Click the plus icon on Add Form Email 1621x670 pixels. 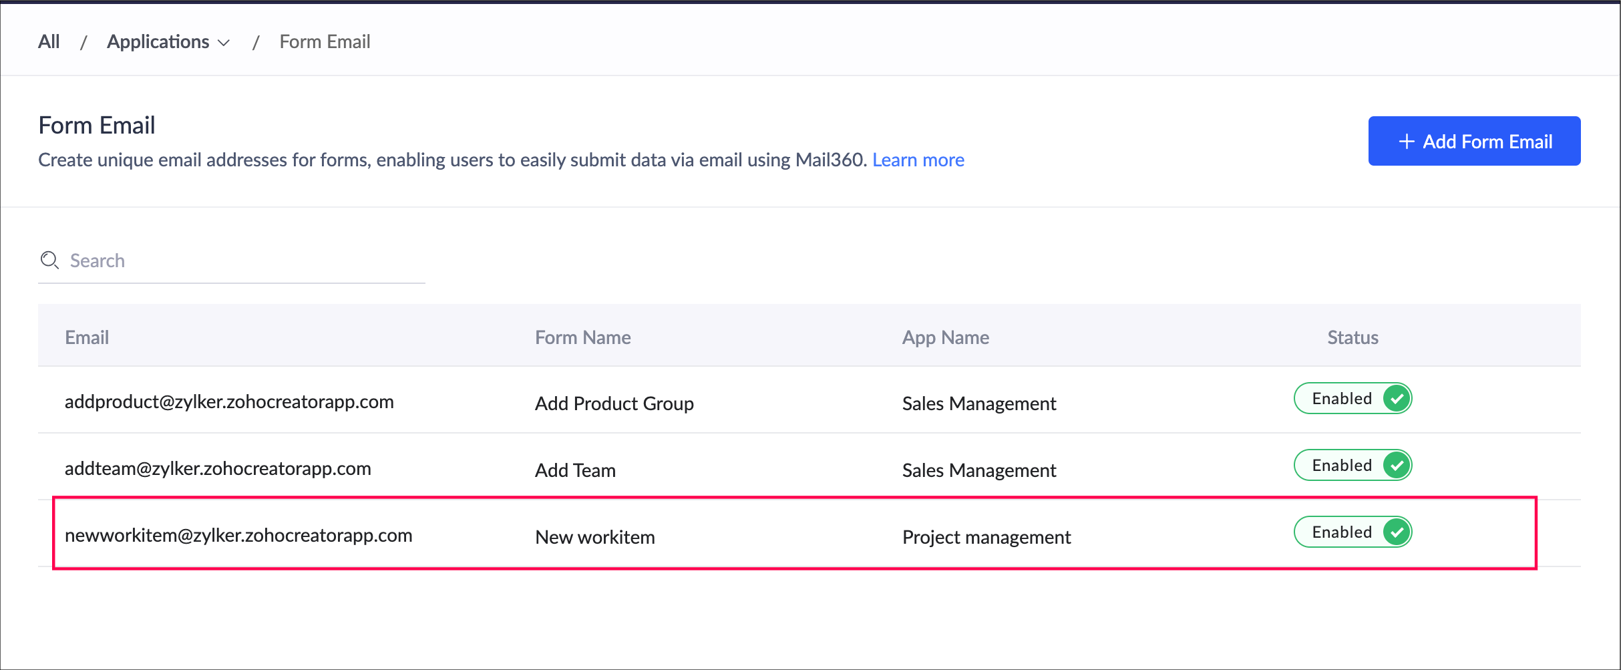tap(1407, 142)
